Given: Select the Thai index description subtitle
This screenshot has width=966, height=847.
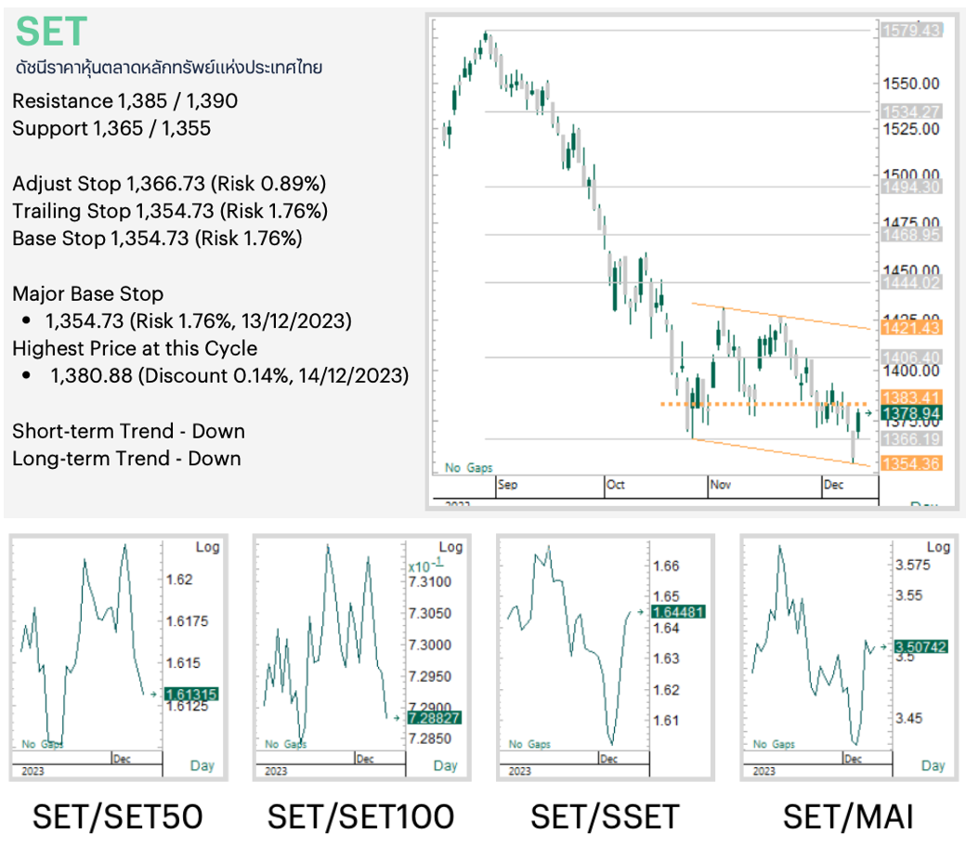Looking at the screenshot, I should (x=169, y=67).
